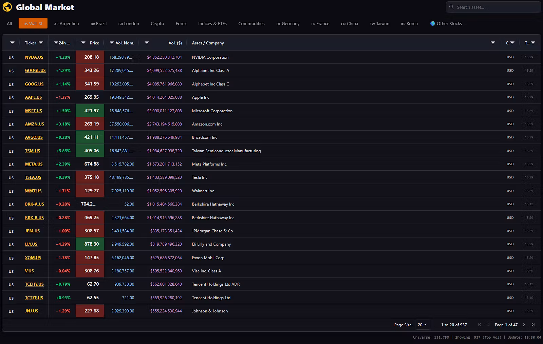The width and height of the screenshot is (543, 344).
Task: Click the $4,852,250,312,704 volume cell
Action: point(164,57)
